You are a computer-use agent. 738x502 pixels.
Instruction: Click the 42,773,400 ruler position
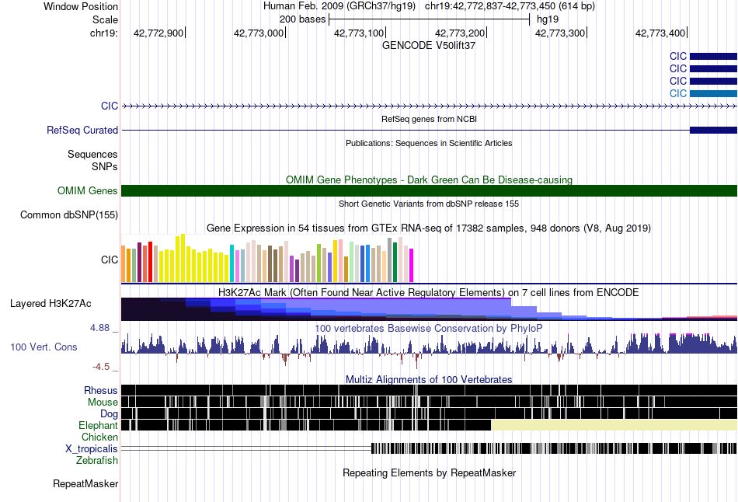point(661,33)
